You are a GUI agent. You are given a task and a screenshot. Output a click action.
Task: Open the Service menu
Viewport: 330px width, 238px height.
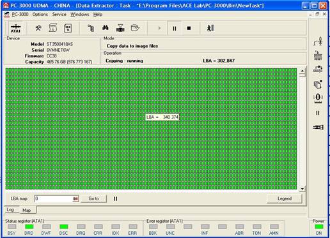point(59,15)
